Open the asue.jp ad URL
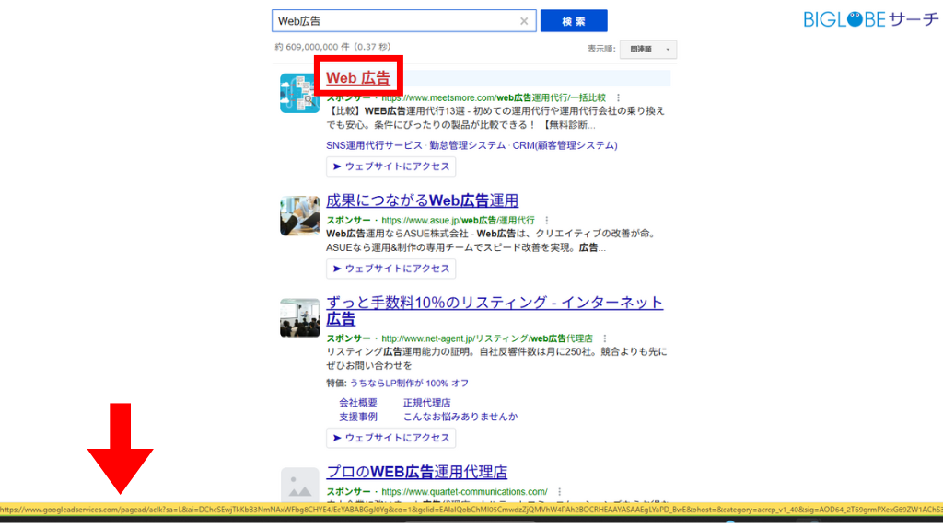Viewport: 943px width, 527px height. [x=458, y=221]
